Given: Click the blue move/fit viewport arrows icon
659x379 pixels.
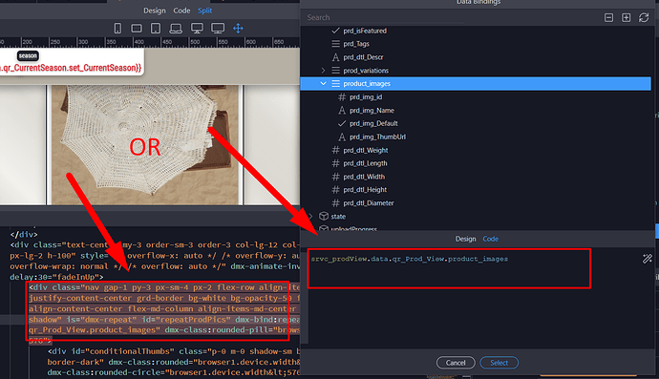Looking at the screenshot, I should (x=239, y=28).
